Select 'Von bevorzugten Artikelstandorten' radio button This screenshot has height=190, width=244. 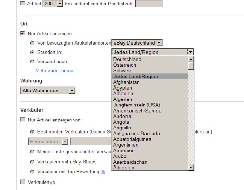(x=32, y=43)
